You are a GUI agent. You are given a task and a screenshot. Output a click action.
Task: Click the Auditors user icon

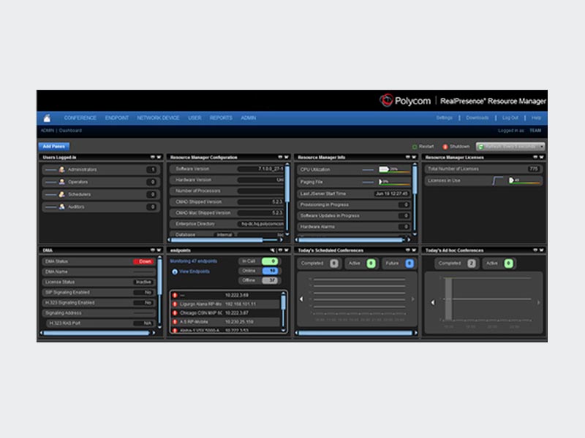pos(62,207)
